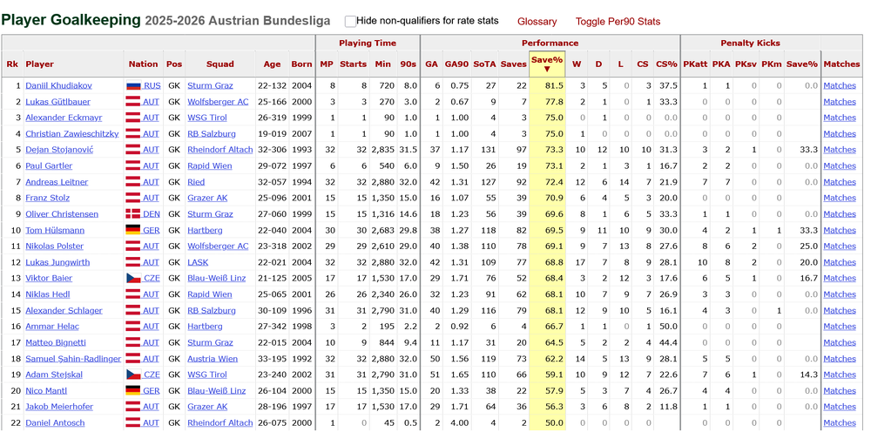Open Hartberg squad link in Hülsmann's row
871x439 pixels.
coord(205,230)
